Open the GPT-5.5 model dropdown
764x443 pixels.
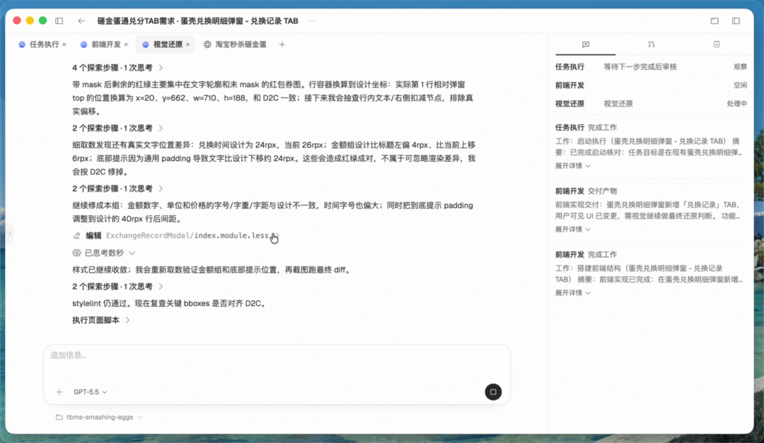coord(90,392)
